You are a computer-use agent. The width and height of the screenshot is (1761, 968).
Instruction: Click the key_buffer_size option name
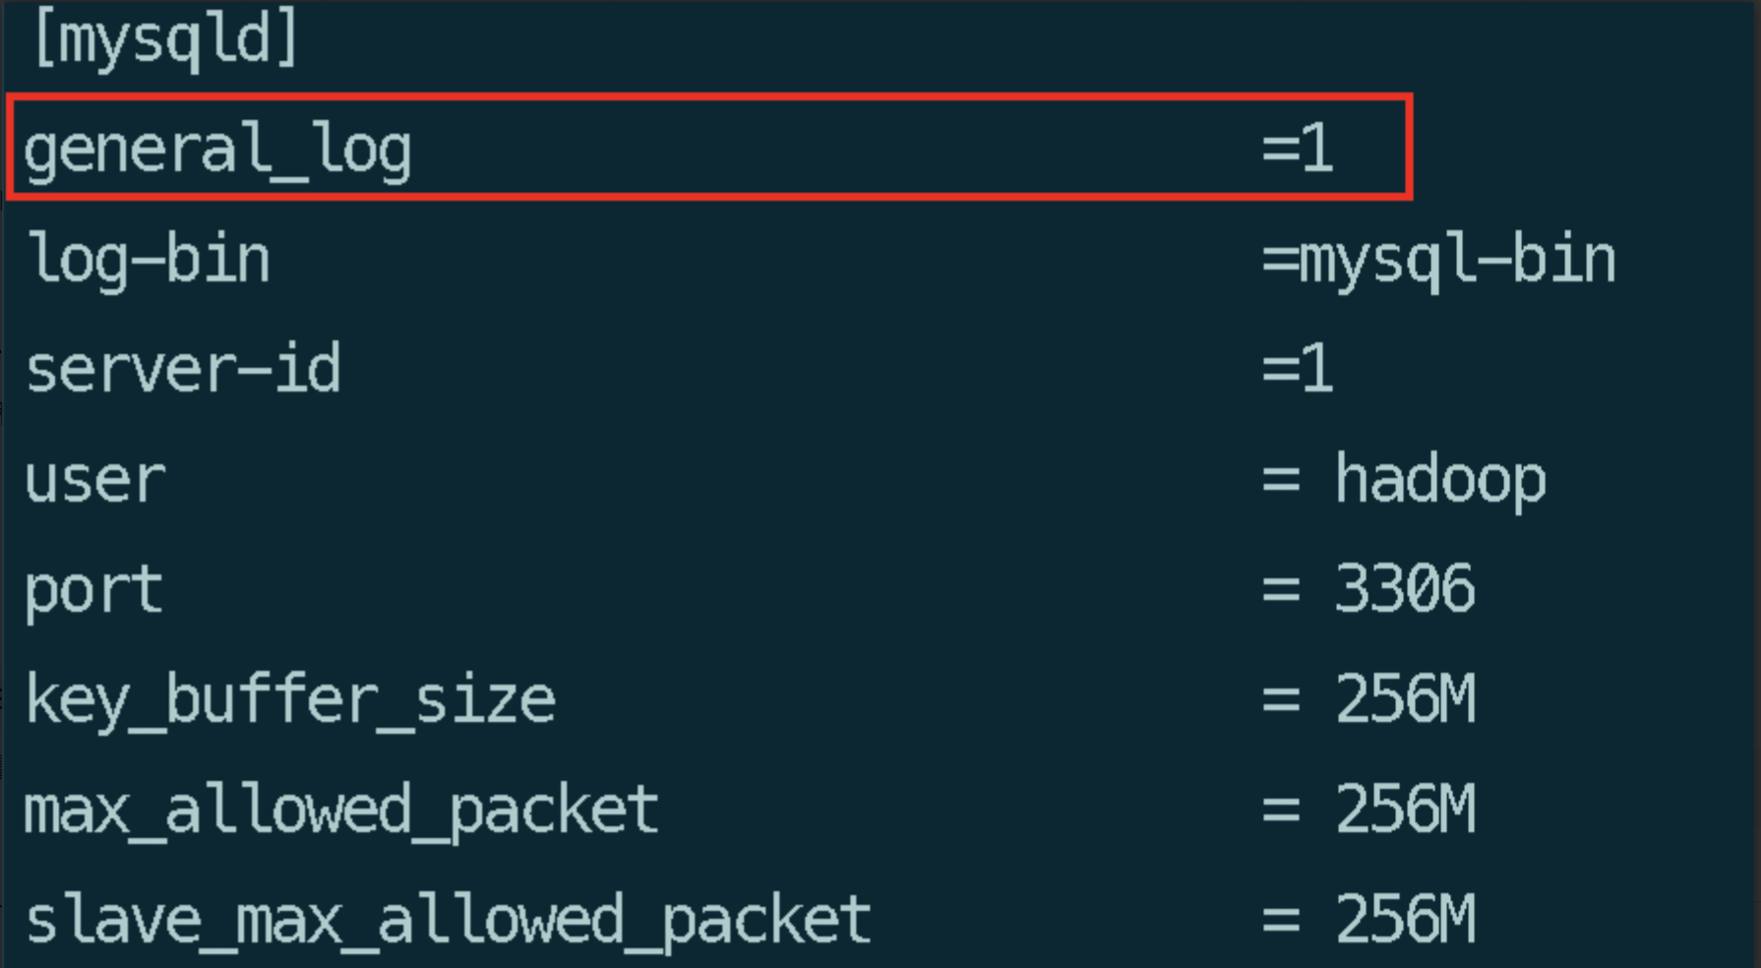(290, 700)
